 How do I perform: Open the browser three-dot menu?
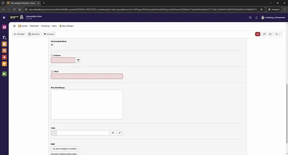(284, 9)
